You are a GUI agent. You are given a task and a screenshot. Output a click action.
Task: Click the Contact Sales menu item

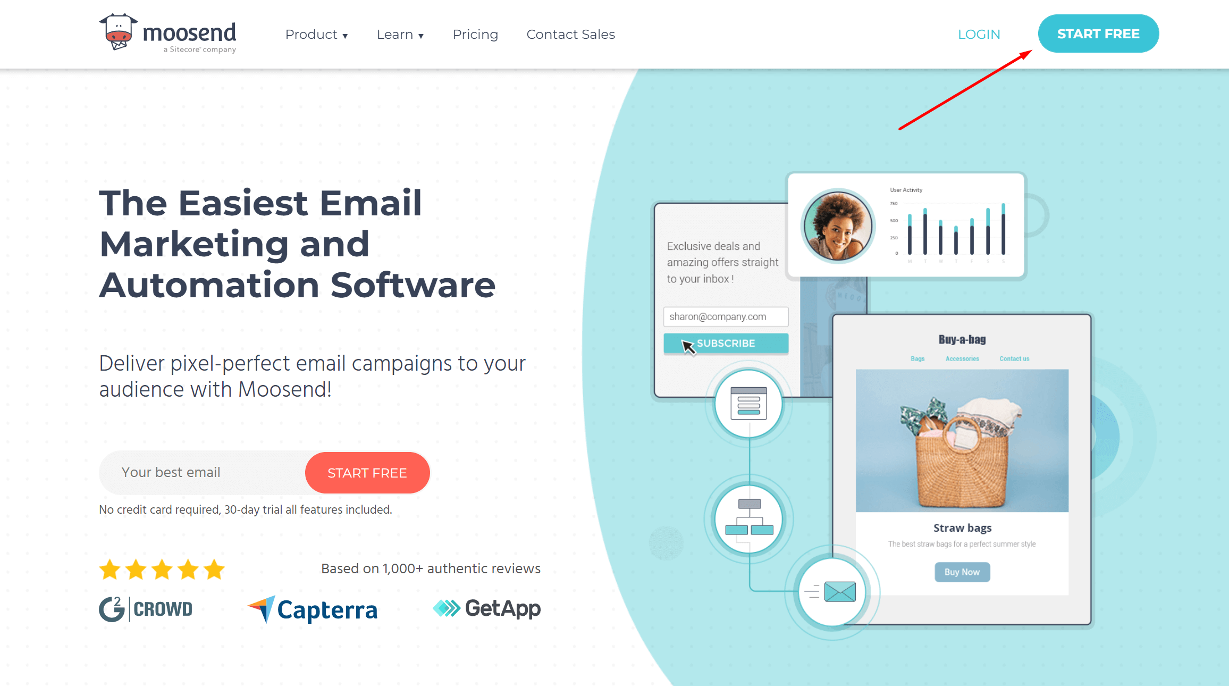pos(570,34)
